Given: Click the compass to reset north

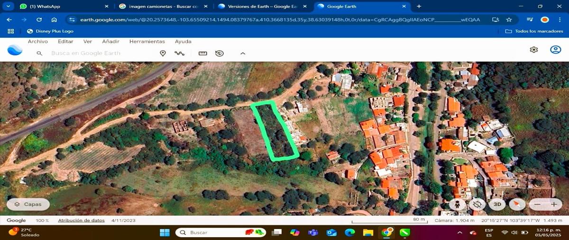Looking at the screenshot, I should 517,204.
